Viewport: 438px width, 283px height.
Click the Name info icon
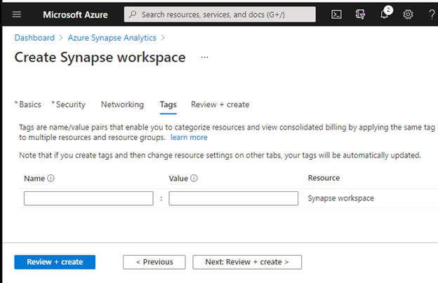(51, 178)
